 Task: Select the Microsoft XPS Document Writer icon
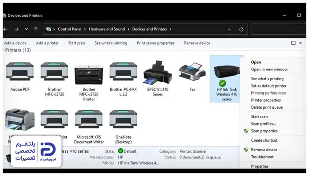pos(89,119)
